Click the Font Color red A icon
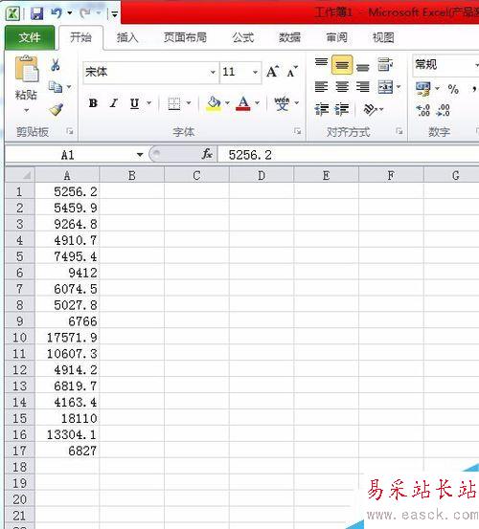Image resolution: width=479 pixels, height=529 pixels. coord(243,103)
